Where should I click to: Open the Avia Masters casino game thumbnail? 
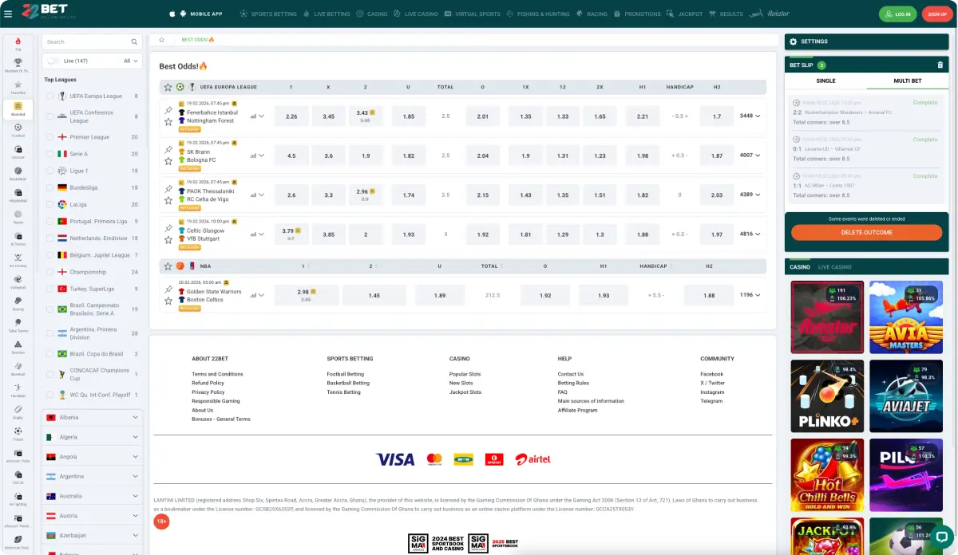coord(906,317)
